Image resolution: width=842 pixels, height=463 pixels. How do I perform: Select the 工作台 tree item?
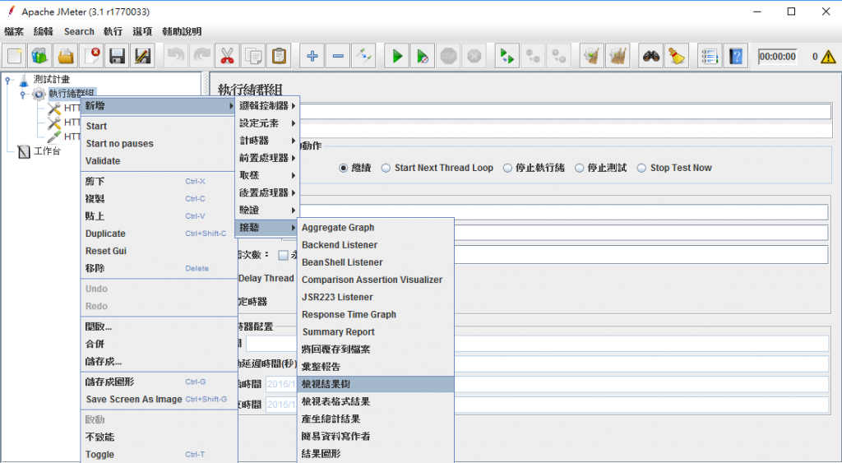click(x=47, y=151)
